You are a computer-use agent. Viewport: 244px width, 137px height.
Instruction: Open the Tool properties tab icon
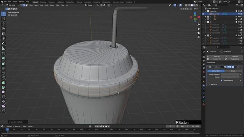pos(204,52)
